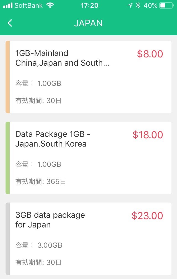The width and height of the screenshot is (177, 279).
Task: Select the $8.00 price label
Action: (150, 54)
